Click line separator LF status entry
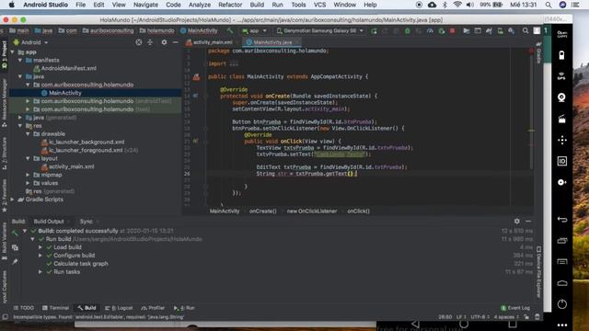The image size is (589, 331). (x=461, y=317)
